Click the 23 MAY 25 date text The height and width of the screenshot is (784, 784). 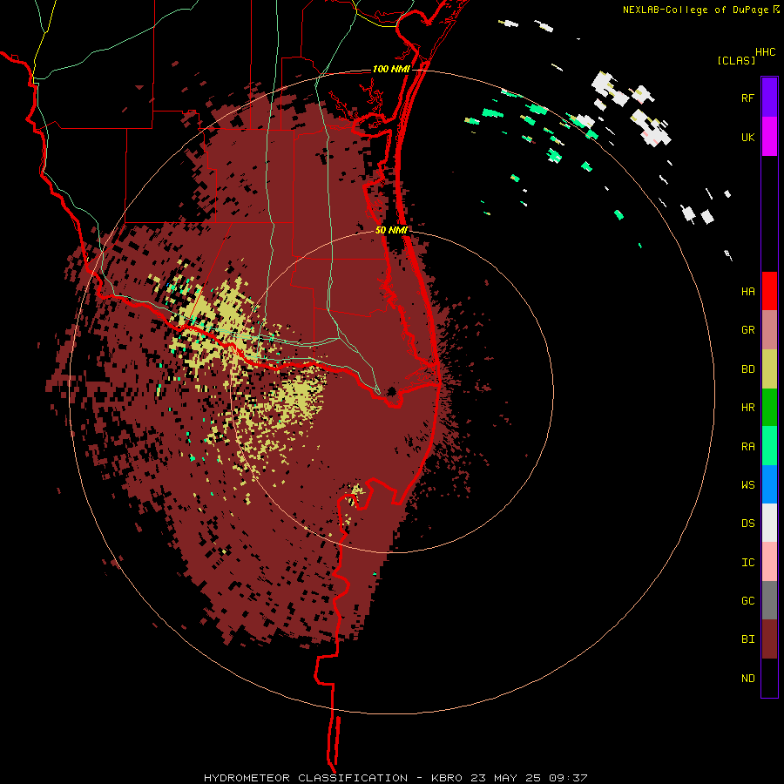[506, 778]
